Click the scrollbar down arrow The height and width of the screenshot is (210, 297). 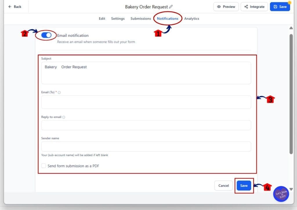click(291, 189)
